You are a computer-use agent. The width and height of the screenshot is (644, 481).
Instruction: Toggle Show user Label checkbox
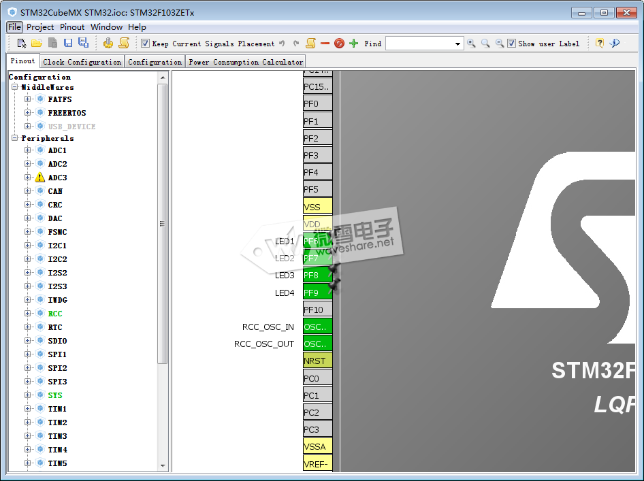[511, 43]
